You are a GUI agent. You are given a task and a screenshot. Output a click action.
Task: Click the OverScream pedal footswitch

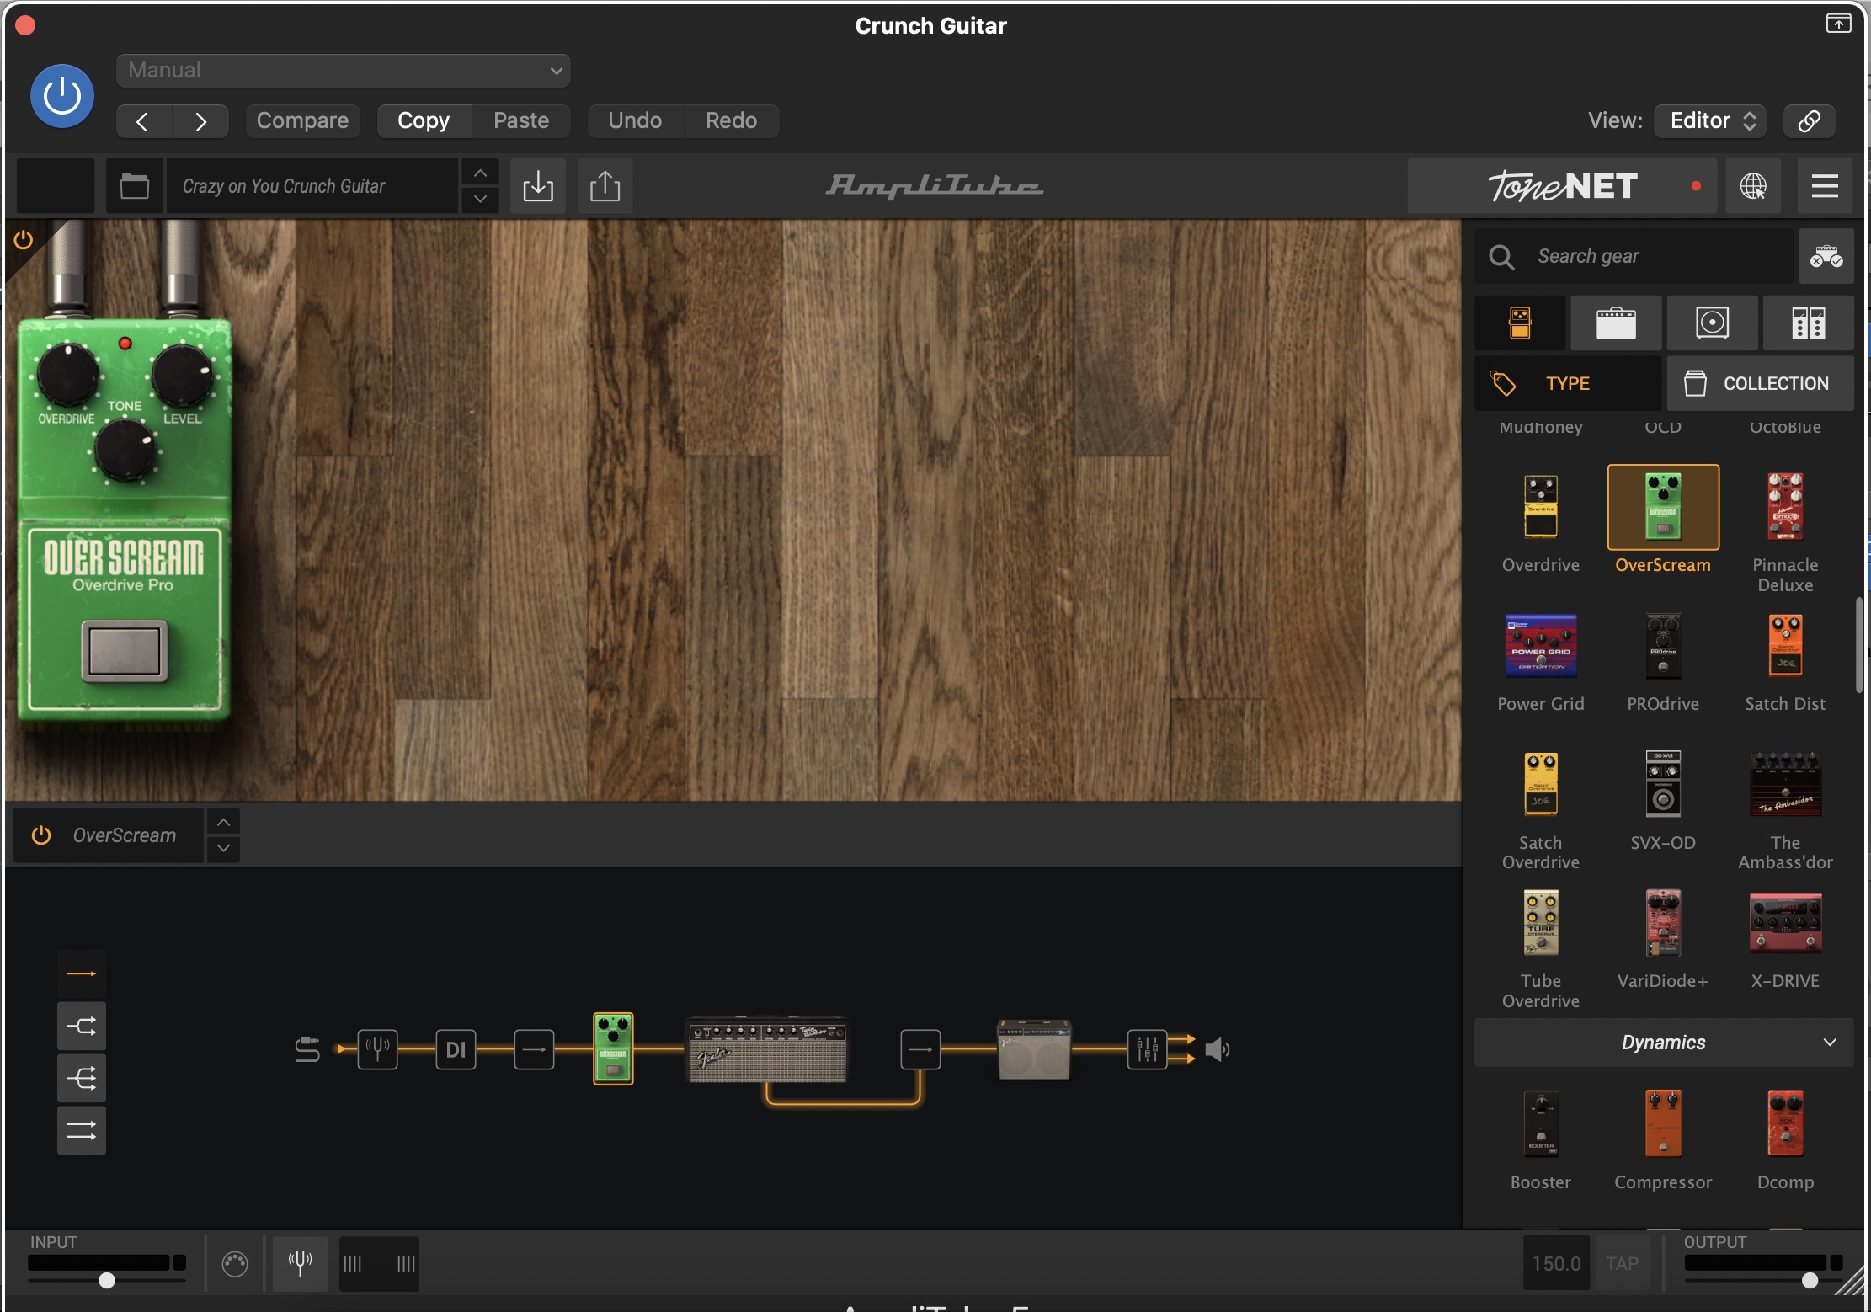[x=124, y=650]
